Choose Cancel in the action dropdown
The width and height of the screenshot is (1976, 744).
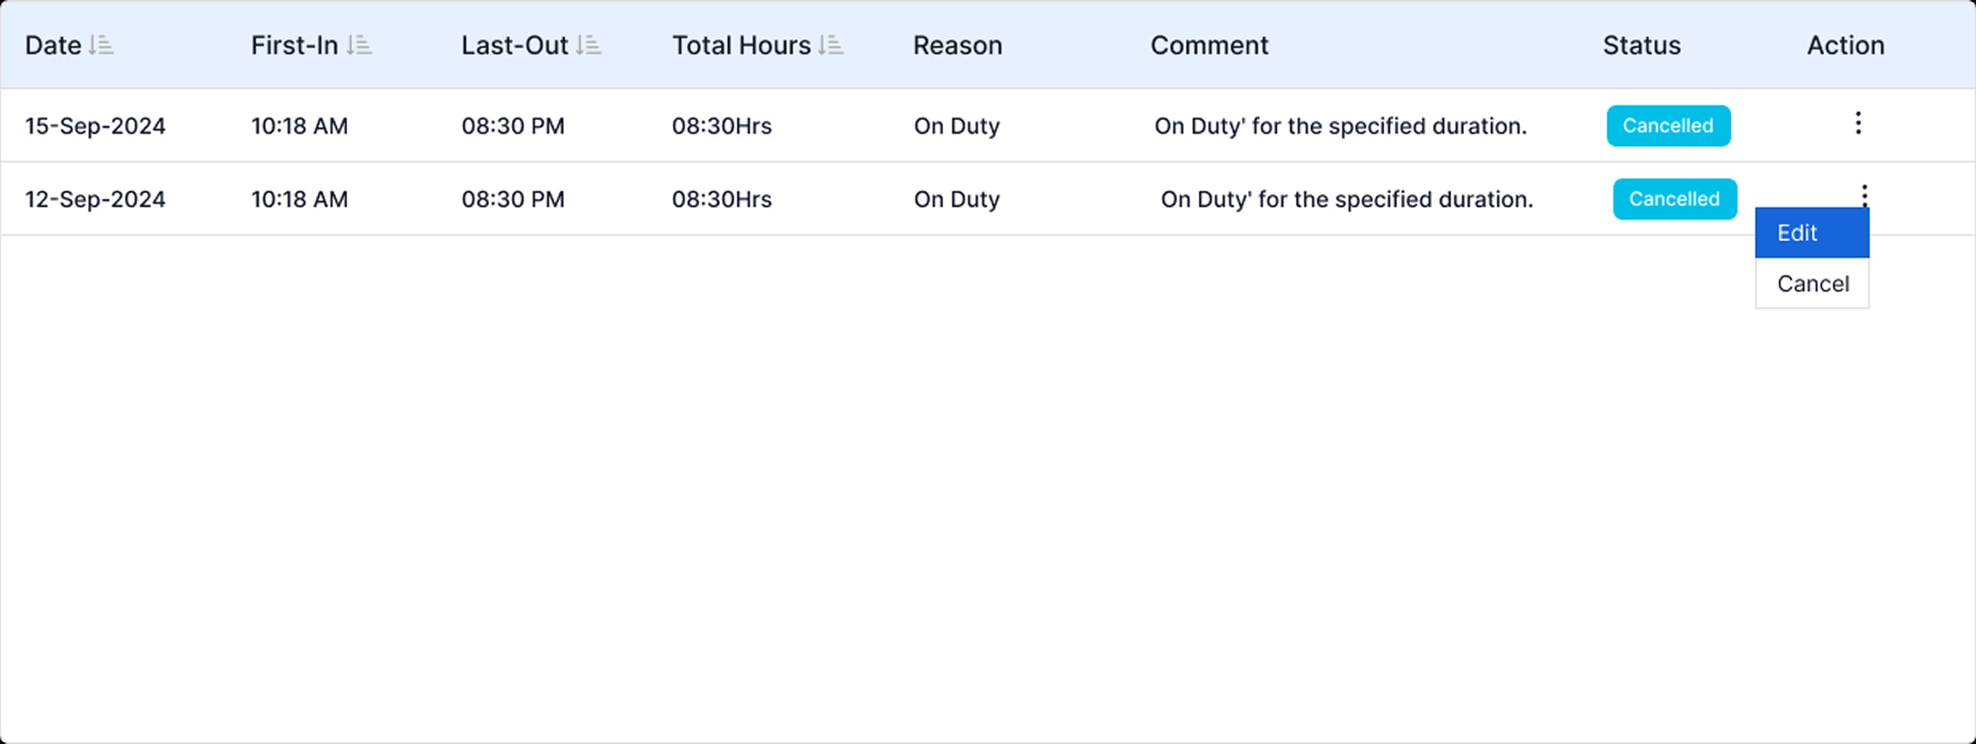point(1812,284)
